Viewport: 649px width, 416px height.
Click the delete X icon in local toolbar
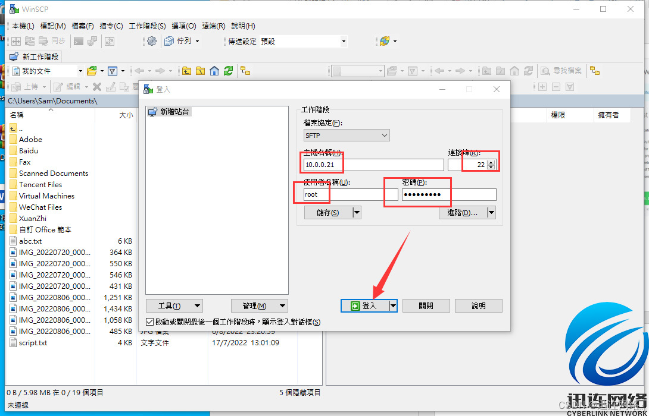97,87
